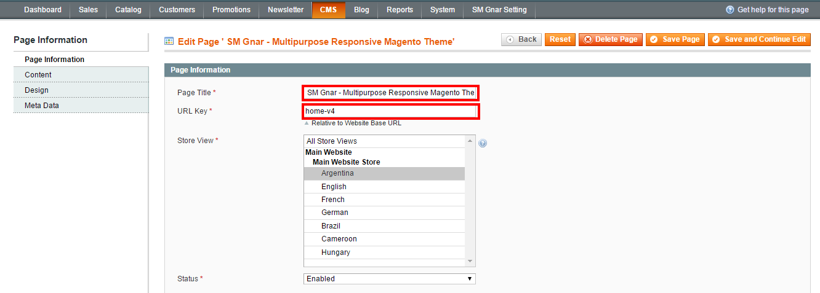
Task: Click Get help for this page link
Action: 773,10
